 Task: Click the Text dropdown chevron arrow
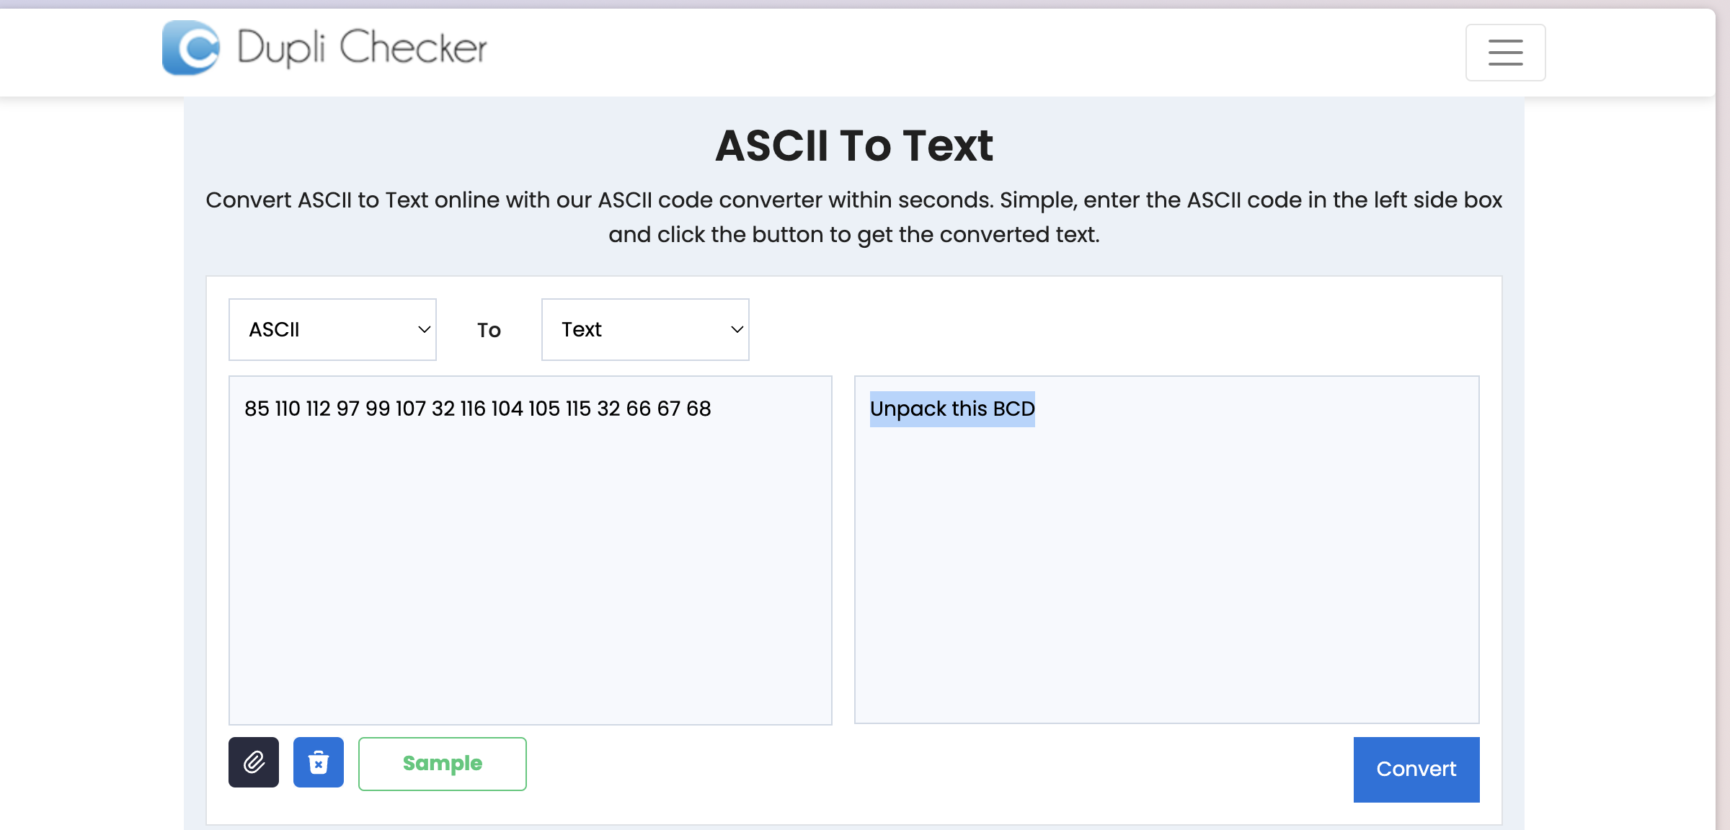coord(737,329)
